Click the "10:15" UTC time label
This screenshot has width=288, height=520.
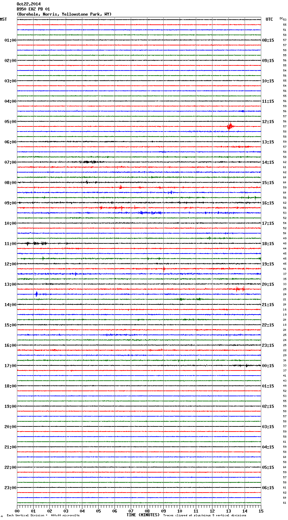pos(268,81)
